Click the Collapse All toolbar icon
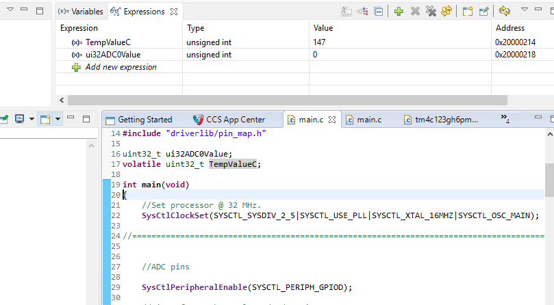Image resolution: width=554 pixels, height=305 pixels. [378, 12]
